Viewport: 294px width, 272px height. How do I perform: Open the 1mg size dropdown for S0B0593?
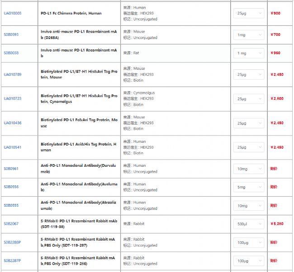click(249, 35)
